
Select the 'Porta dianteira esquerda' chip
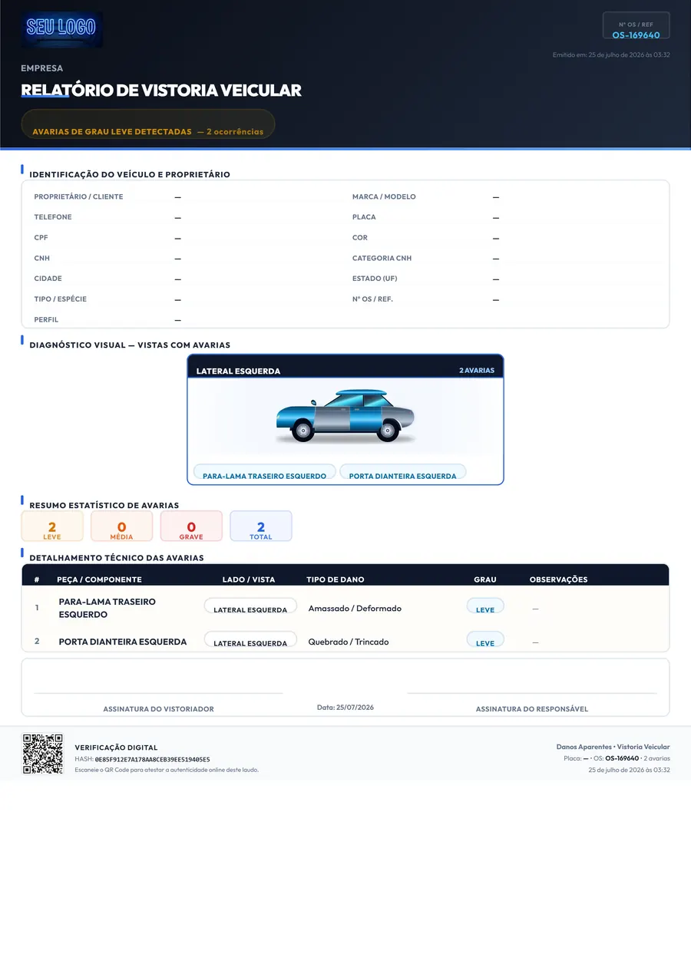pos(402,472)
